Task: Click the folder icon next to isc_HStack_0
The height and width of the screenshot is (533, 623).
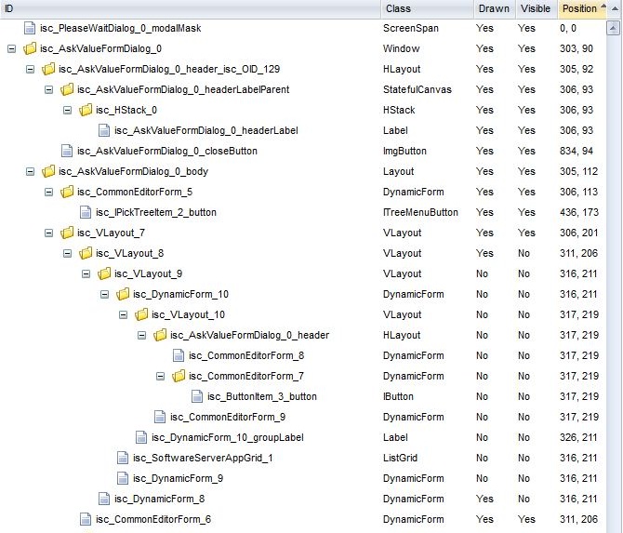Action: pyautogui.click(x=86, y=110)
